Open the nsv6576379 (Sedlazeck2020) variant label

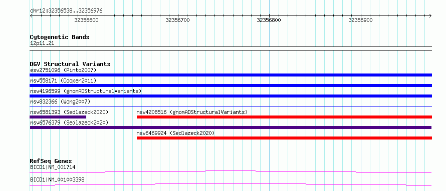[x=69, y=122]
